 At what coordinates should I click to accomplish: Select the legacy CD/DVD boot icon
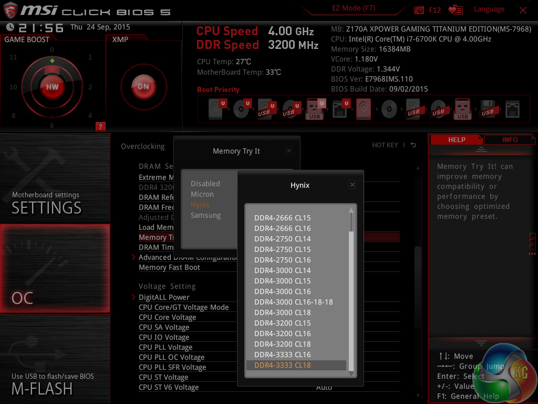389,109
